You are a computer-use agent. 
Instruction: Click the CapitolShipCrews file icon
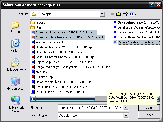33,62
